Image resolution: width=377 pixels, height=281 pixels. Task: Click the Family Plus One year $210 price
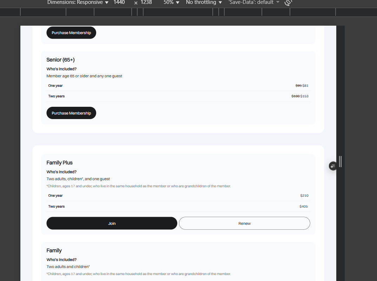coord(304,196)
